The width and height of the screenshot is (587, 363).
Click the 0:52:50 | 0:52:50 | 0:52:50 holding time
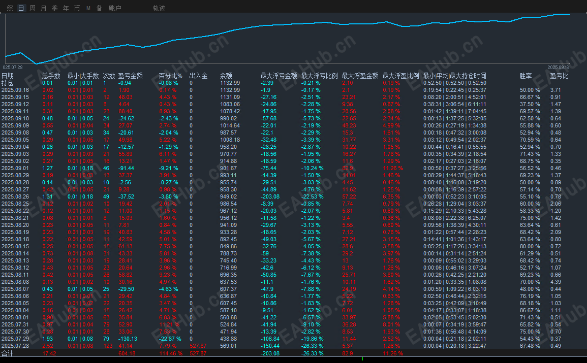coord(455,83)
